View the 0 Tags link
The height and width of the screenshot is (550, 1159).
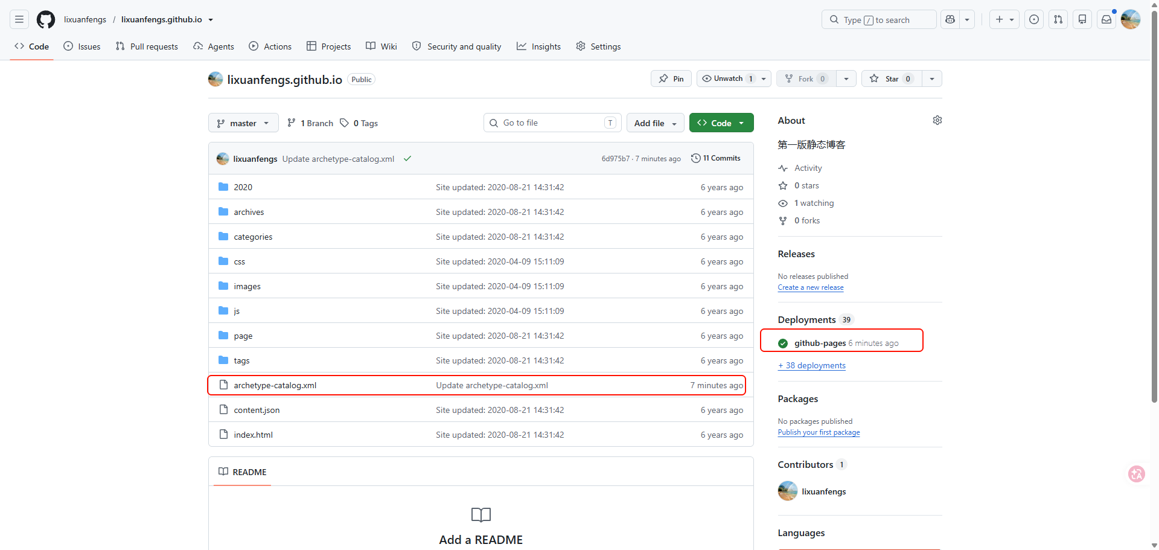pos(359,123)
